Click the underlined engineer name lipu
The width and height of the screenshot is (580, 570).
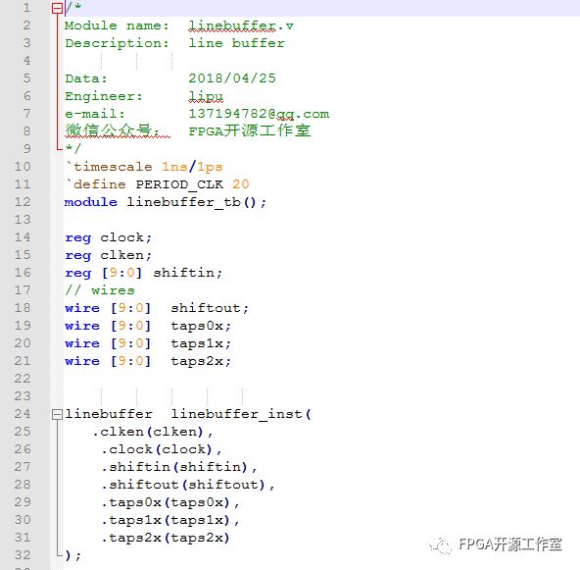[206, 96]
